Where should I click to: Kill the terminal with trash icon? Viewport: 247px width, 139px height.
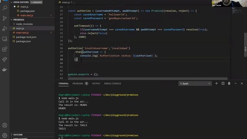coord(229,83)
